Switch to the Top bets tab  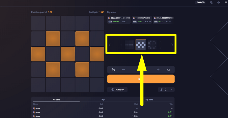click(103, 100)
